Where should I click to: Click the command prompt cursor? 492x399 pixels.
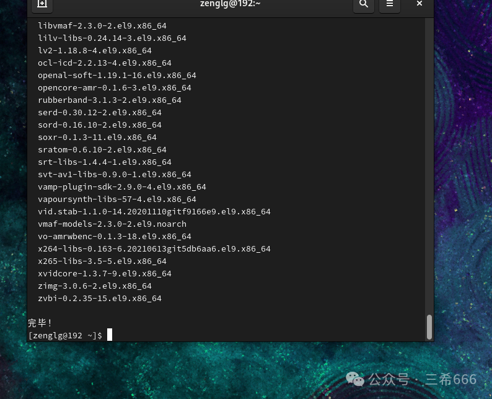[110, 335]
